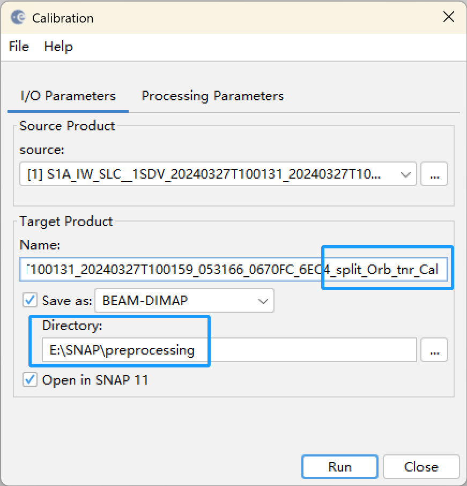Toggle the Save as checkbox

pos(29,300)
